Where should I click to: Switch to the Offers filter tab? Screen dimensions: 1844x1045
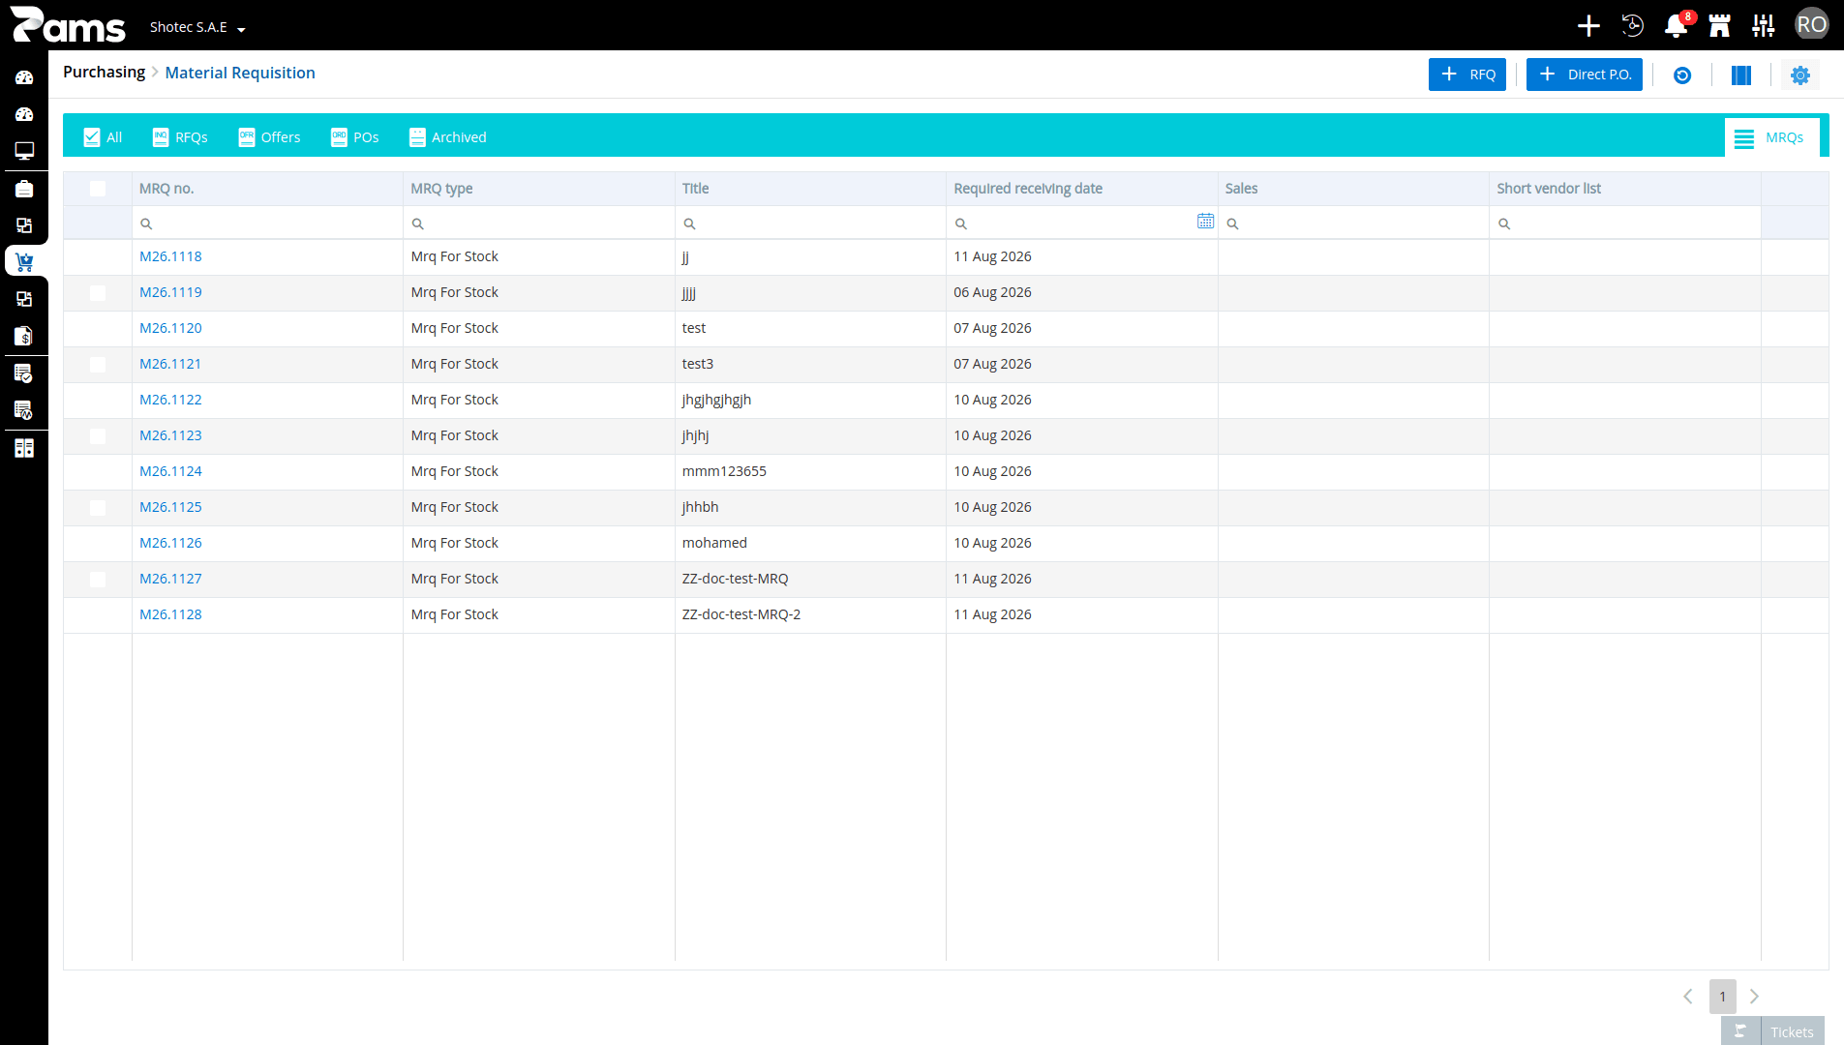coord(269,137)
